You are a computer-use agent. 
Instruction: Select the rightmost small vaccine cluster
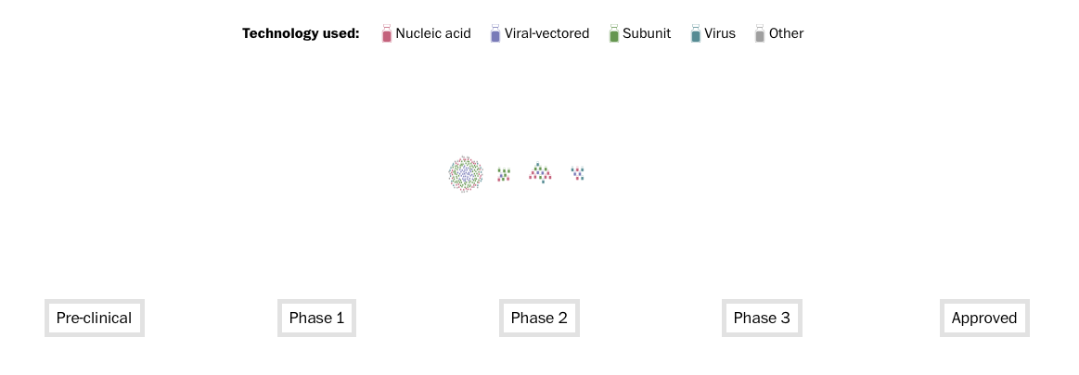point(577,173)
